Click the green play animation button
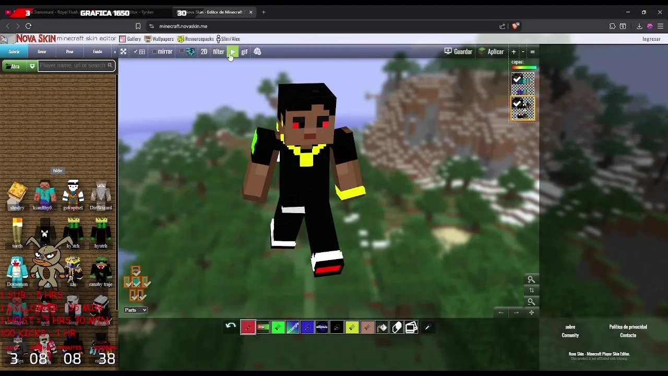Image resolution: width=668 pixels, height=376 pixels. click(x=233, y=52)
